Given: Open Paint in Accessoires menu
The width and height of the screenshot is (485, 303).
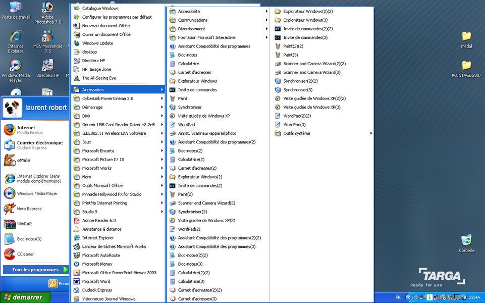Looking at the screenshot, I should pos(219,98).
